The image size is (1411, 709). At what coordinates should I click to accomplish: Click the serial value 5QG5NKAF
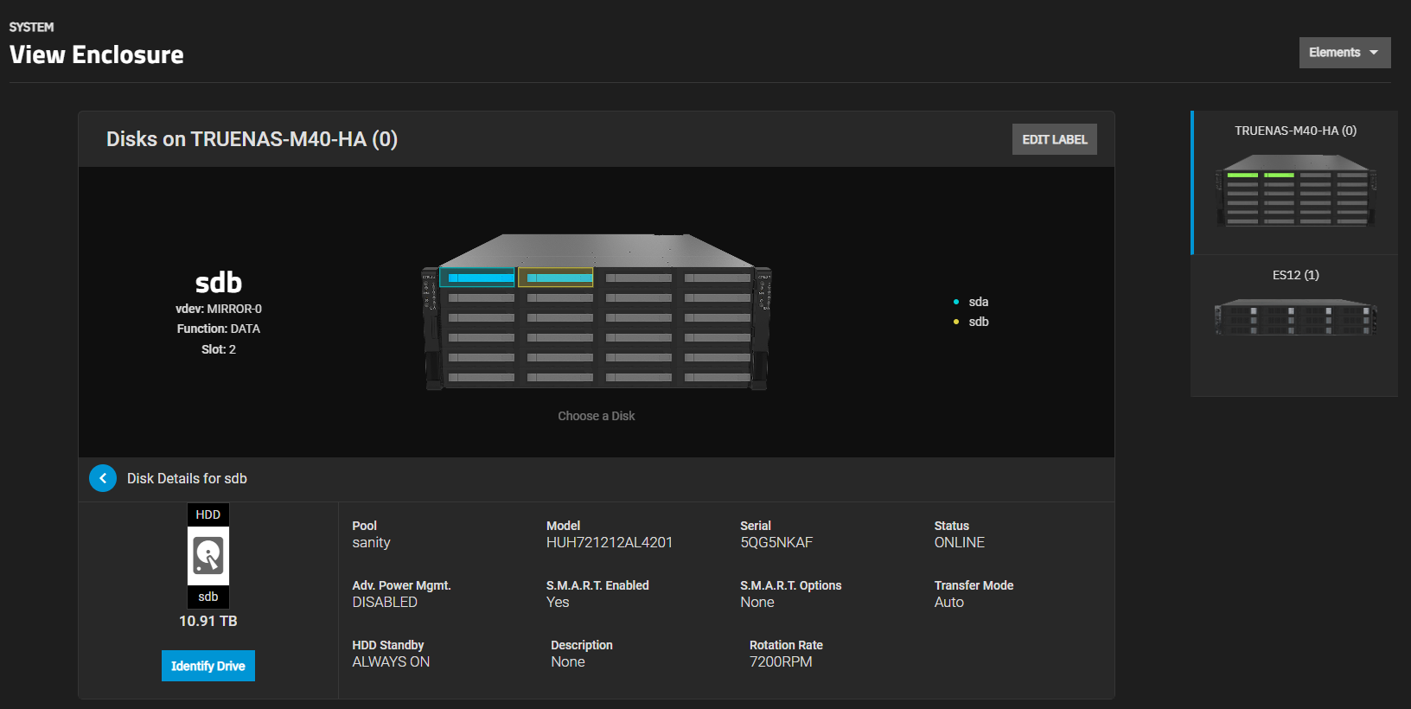tap(776, 542)
